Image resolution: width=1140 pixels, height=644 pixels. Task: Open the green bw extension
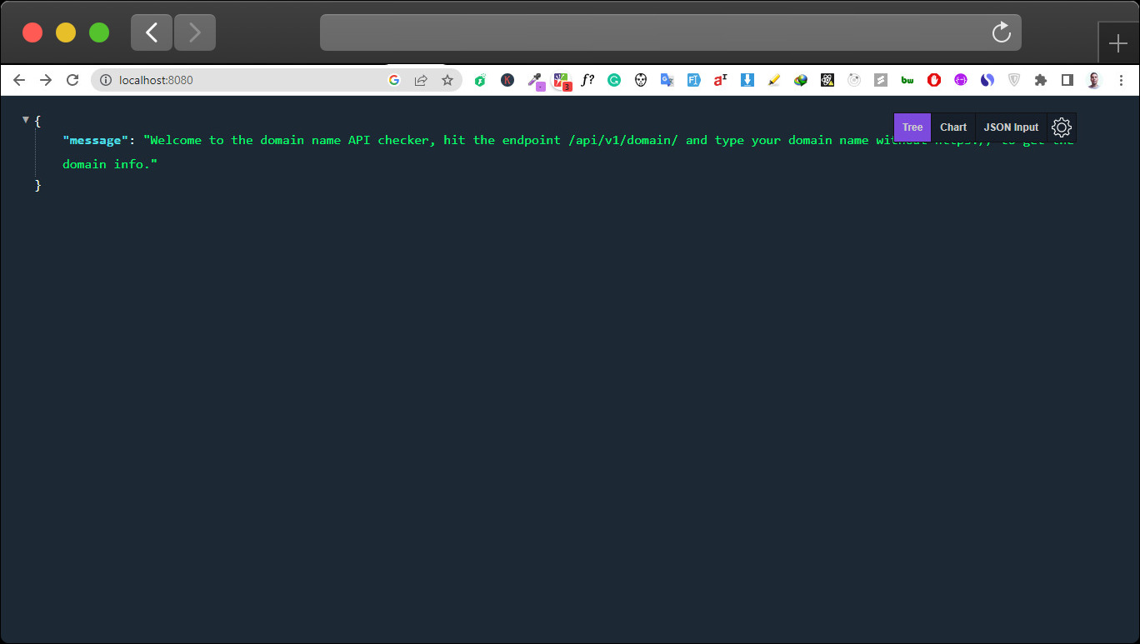click(907, 80)
